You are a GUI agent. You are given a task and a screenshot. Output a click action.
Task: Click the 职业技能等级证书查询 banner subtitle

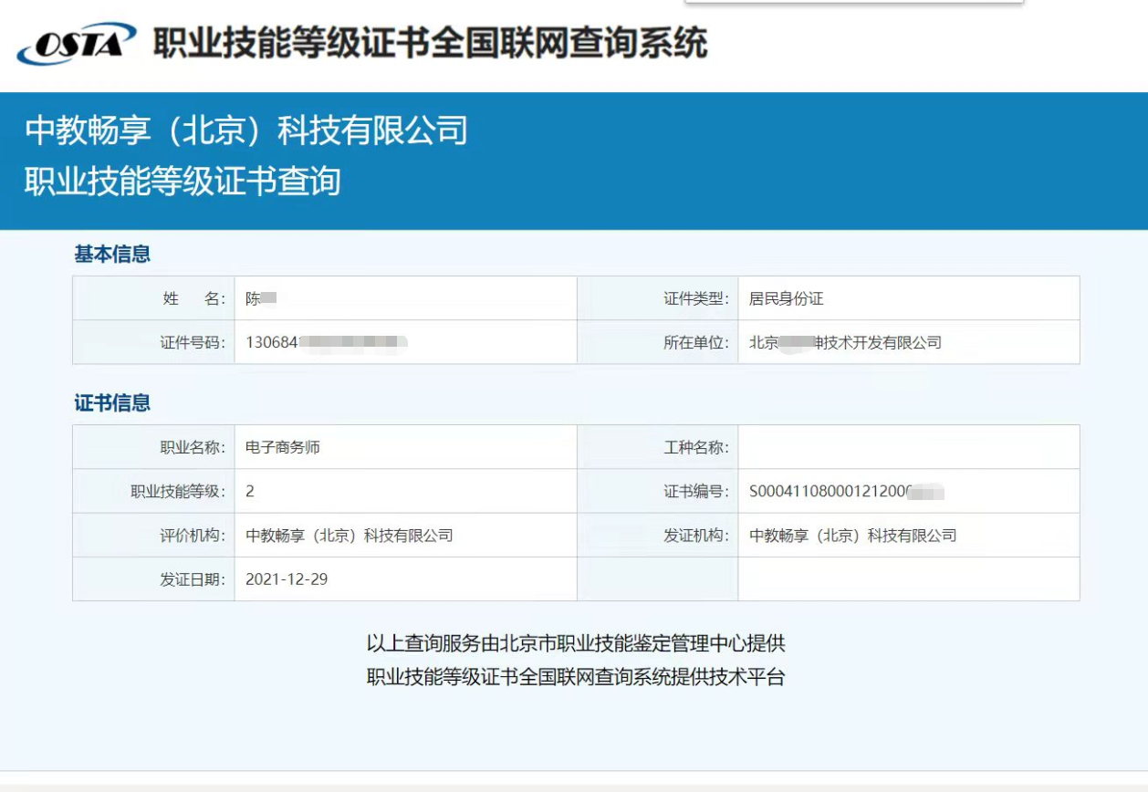coord(183,181)
